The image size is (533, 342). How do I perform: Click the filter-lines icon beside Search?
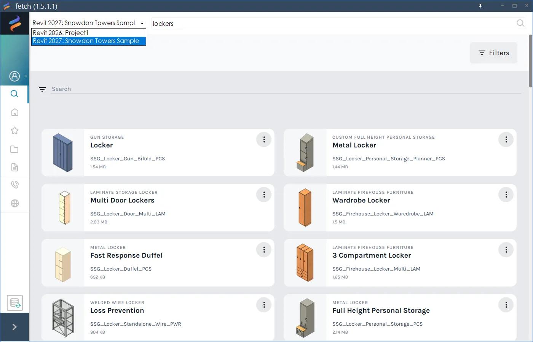[x=42, y=89]
